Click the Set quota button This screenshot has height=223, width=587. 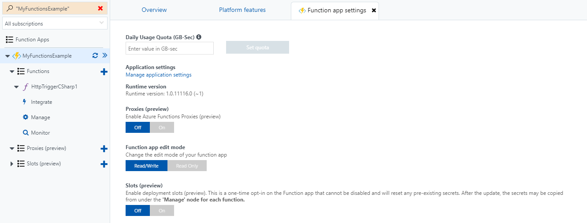[257, 48]
